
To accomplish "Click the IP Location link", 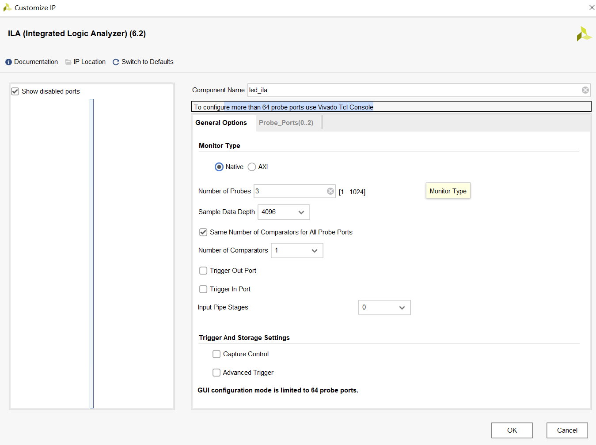I will tap(90, 62).
